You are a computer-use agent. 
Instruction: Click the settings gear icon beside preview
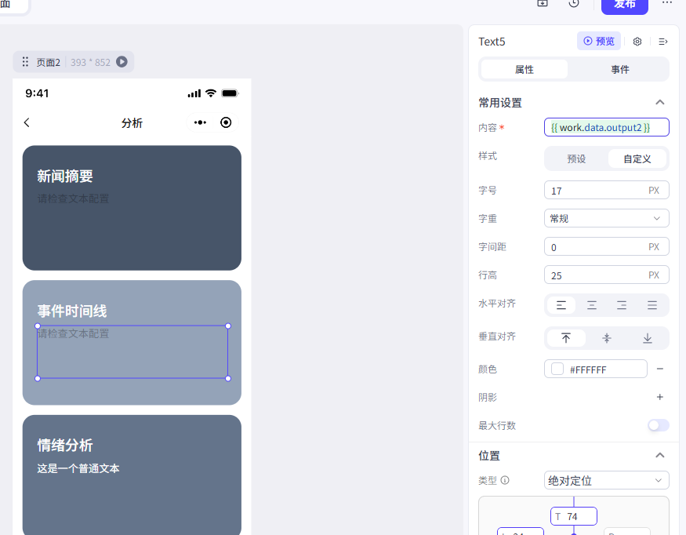click(x=637, y=42)
